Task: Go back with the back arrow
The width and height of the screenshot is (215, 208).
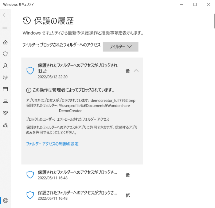Action: 5,15
